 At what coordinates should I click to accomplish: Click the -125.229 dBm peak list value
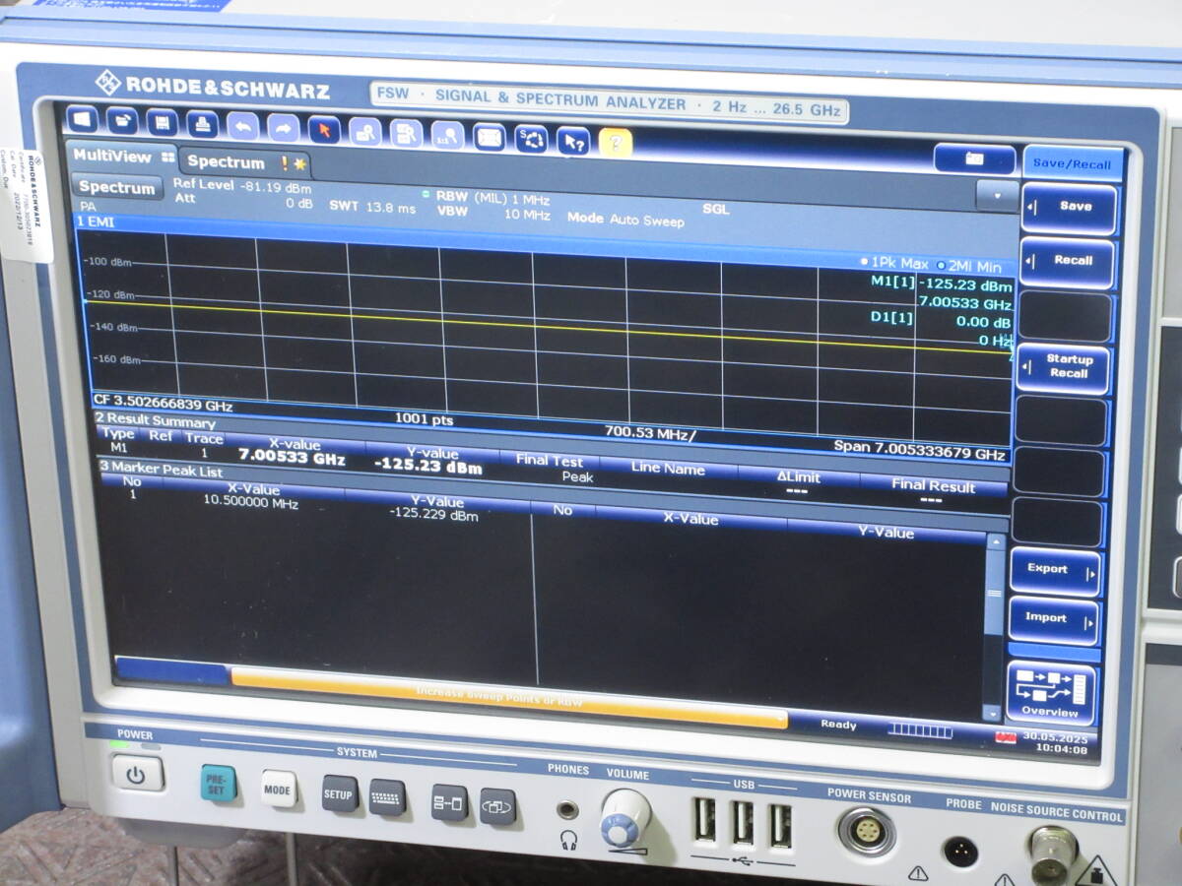(x=433, y=514)
